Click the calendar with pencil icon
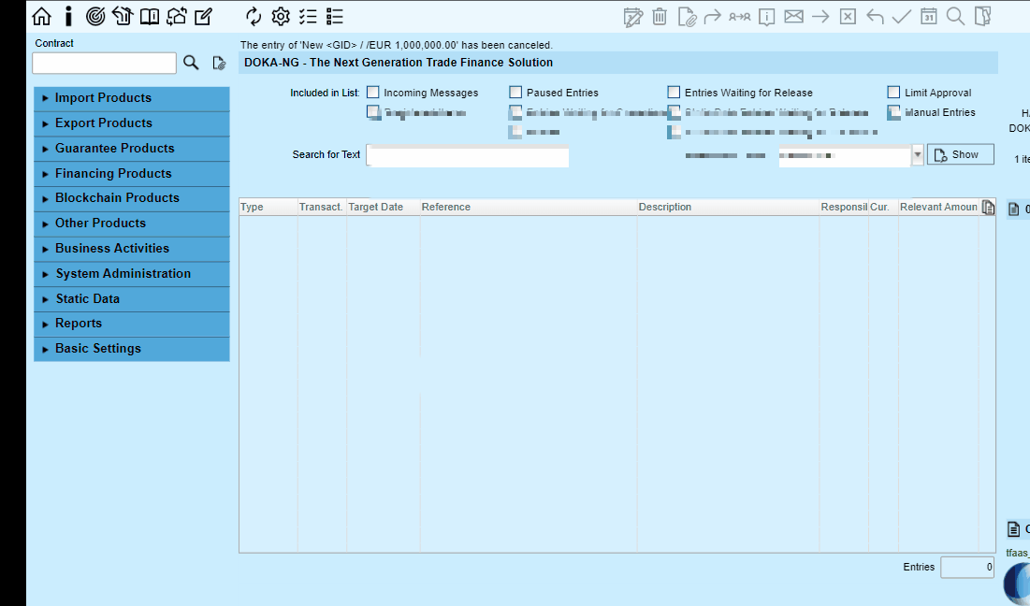The image size is (1030, 606). [632, 17]
